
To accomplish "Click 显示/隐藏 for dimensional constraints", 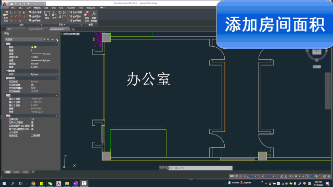I will pos(75,12).
